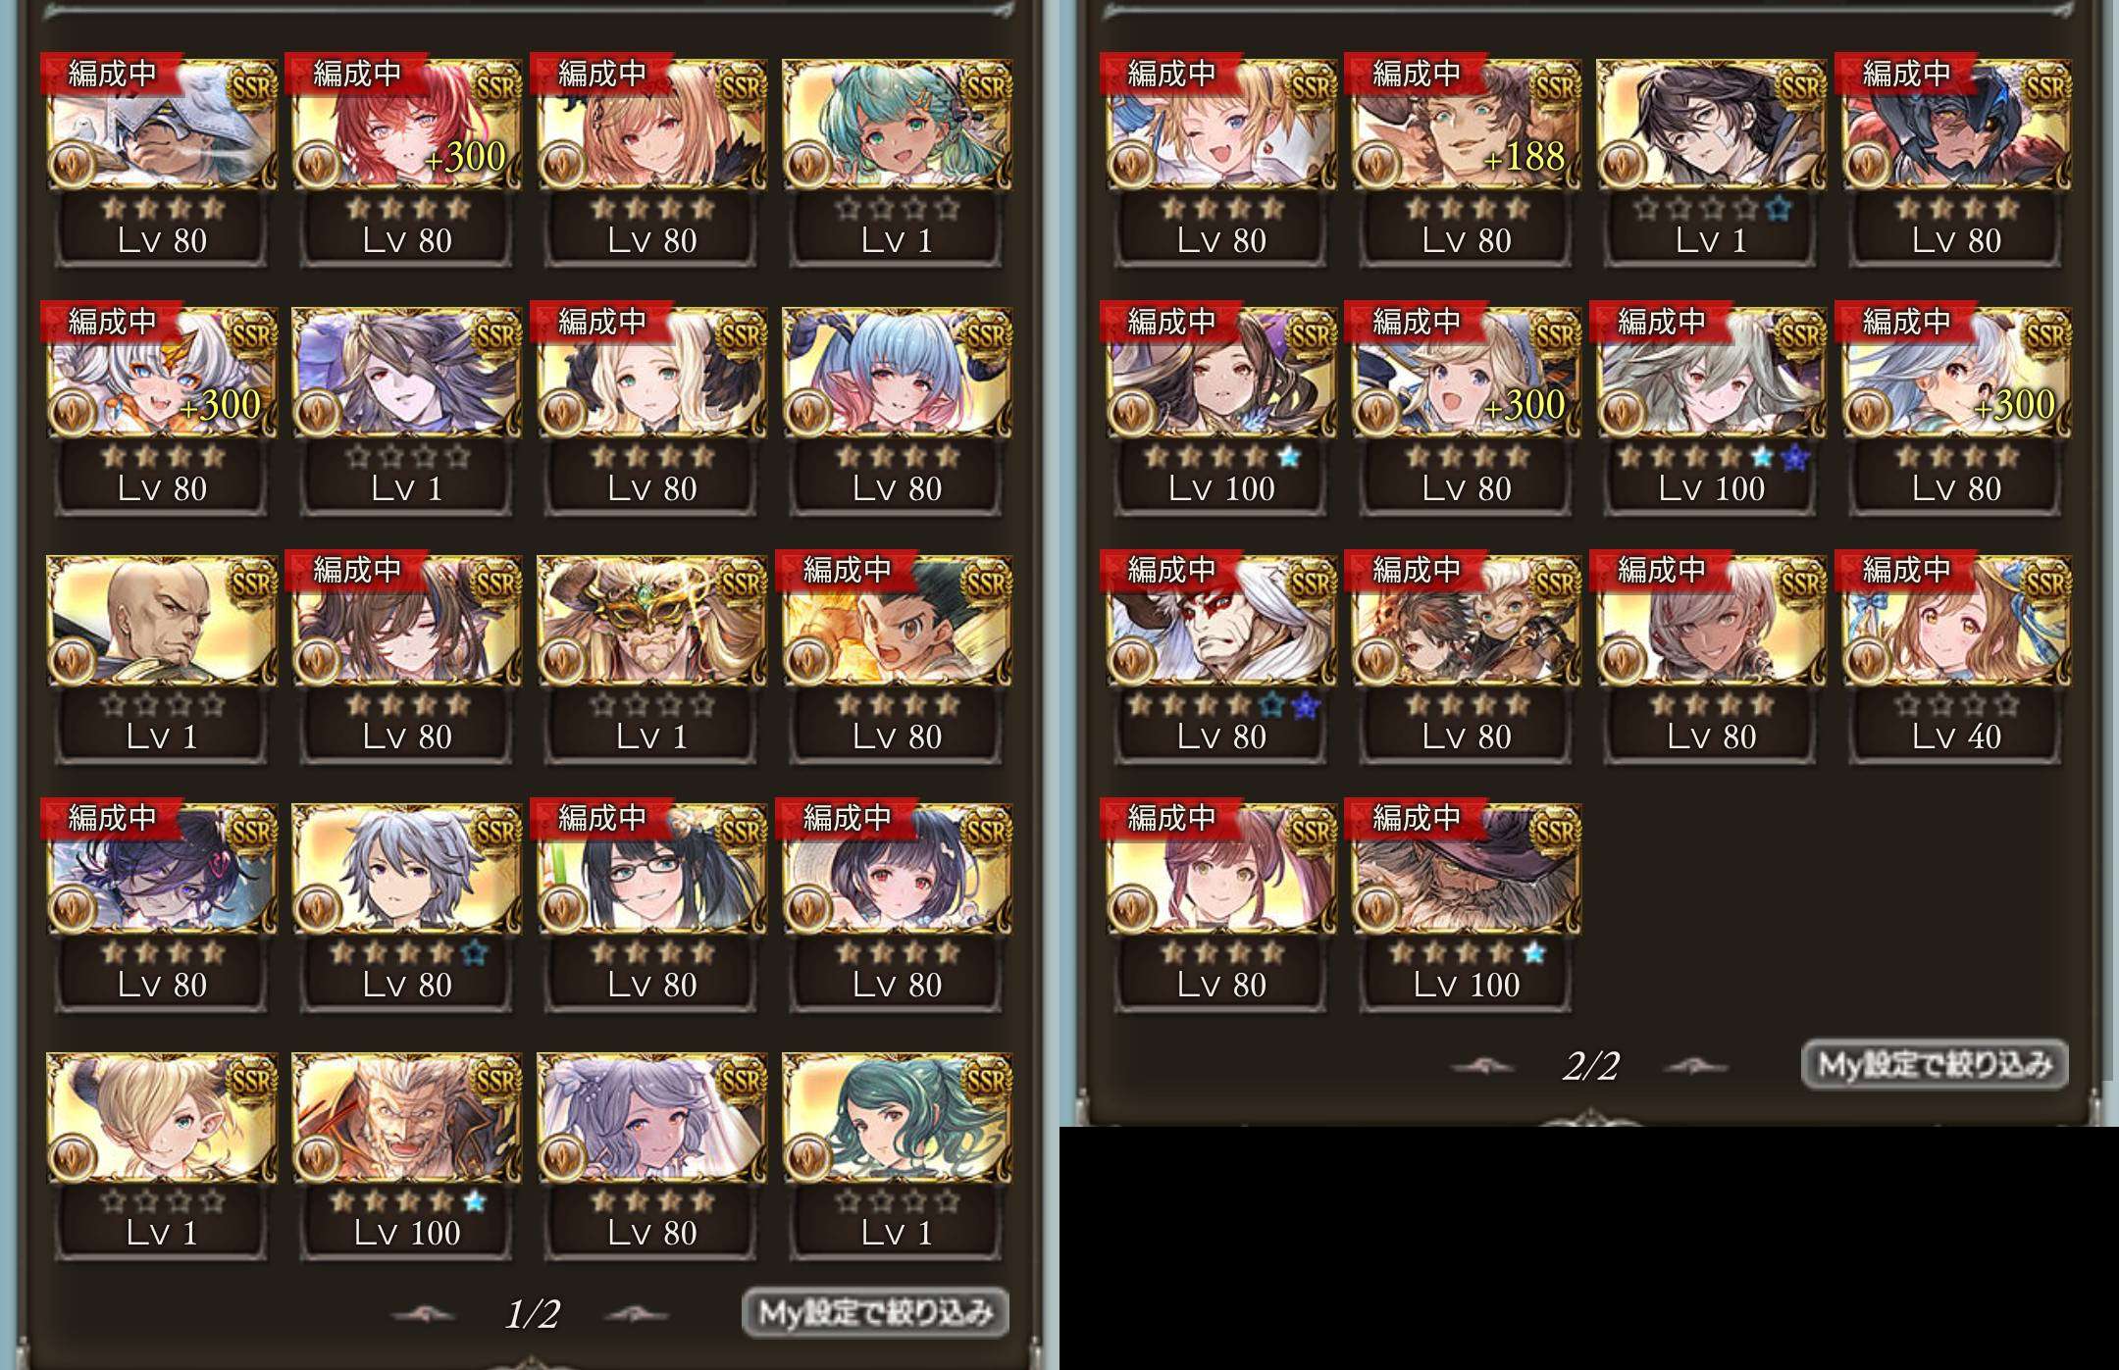Screen dimensions: 2119x1370
Task: Click My設定で絞り込み button near 1/2 pager
Action: [876, 1312]
